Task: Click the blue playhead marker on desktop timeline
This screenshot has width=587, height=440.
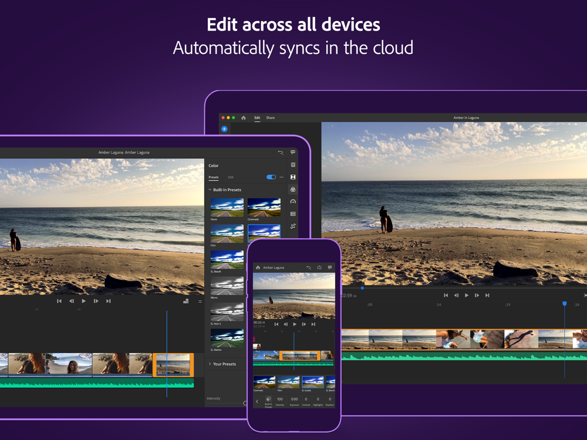Action: coord(565,303)
